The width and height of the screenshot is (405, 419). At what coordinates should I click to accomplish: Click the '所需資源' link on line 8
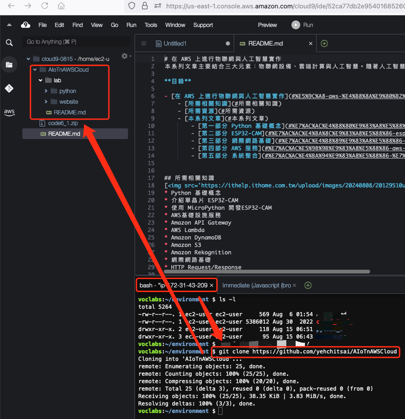pos(201,111)
